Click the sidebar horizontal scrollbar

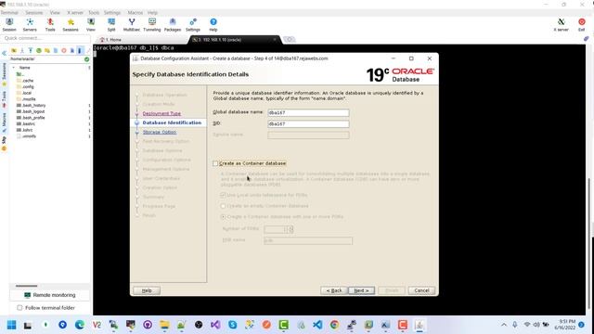click(x=27, y=286)
